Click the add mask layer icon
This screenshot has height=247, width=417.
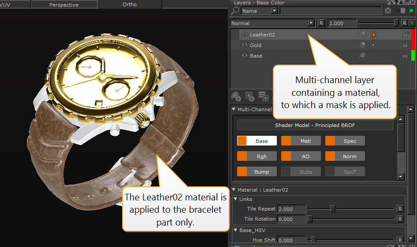coord(250,96)
